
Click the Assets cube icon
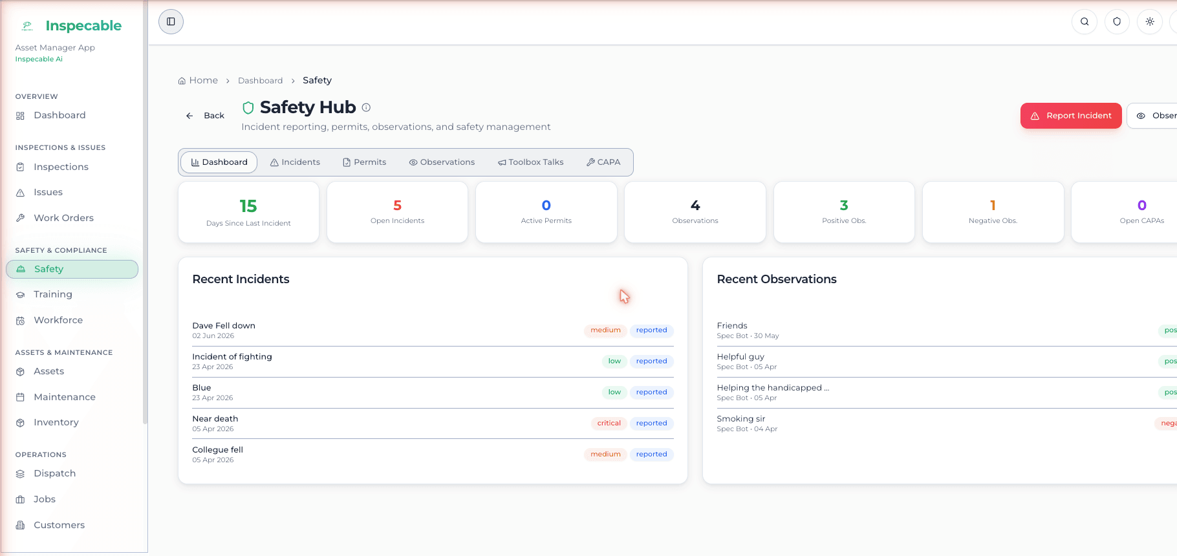20,372
